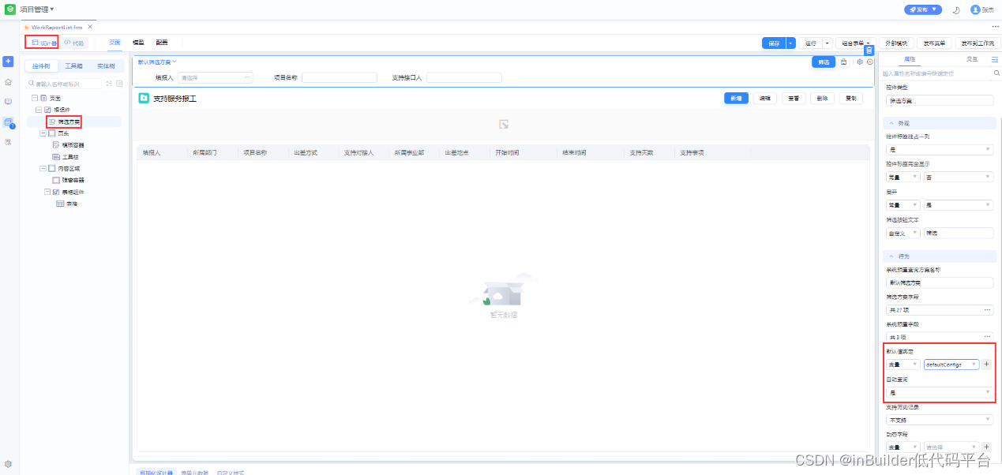Open the 项目管理 dropdown menu
1002x475 pixels.
[x=36, y=9]
